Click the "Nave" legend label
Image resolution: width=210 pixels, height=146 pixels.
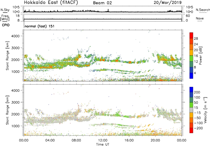pos(200,18)
